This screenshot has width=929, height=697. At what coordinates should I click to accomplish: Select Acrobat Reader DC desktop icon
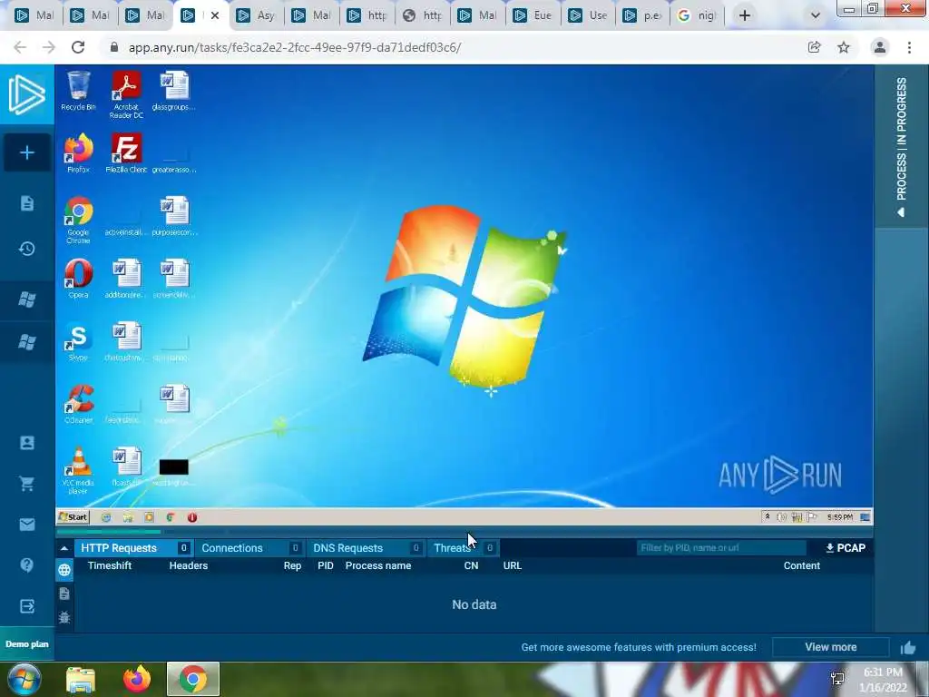(x=126, y=94)
